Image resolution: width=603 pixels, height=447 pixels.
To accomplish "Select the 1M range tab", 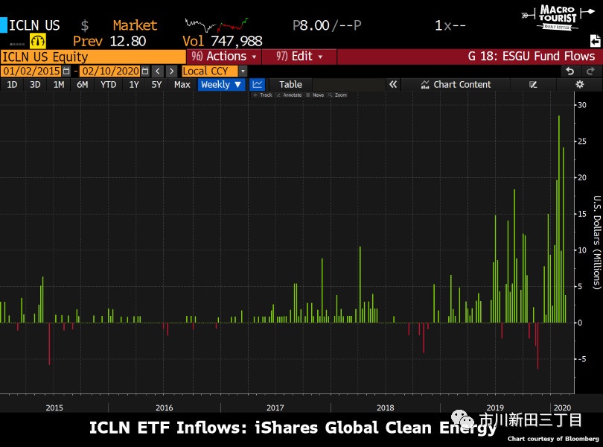I will pyautogui.click(x=59, y=84).
